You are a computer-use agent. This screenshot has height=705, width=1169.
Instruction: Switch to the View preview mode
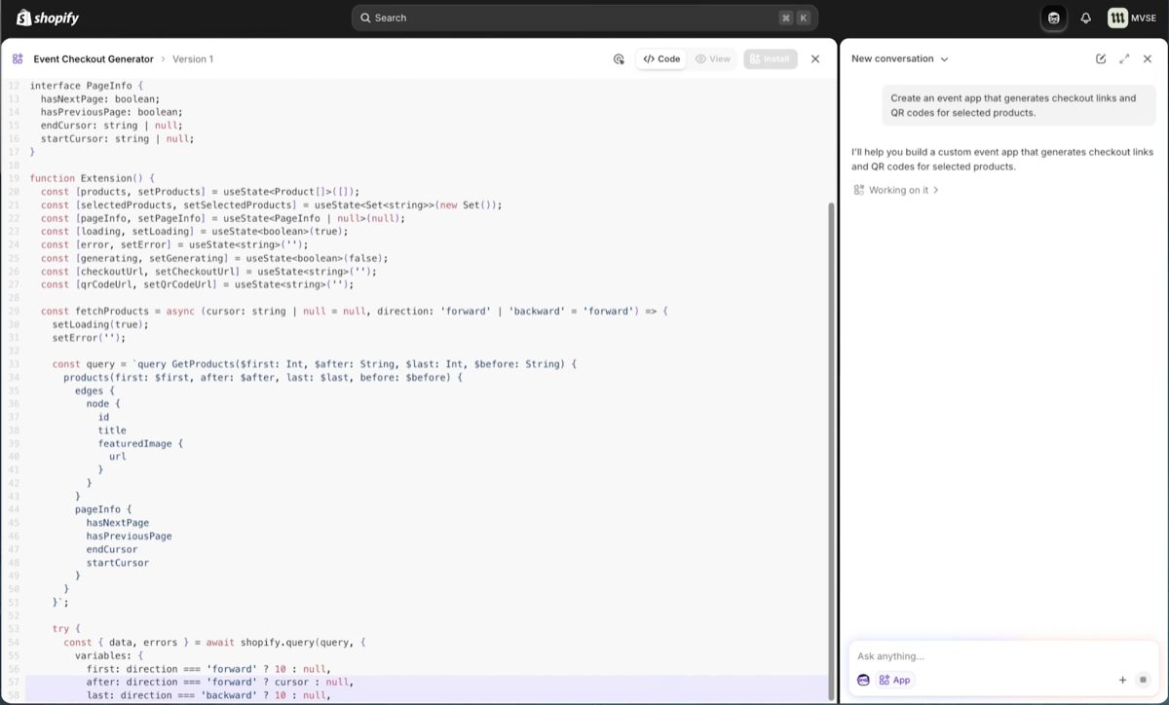click(713, 59)
